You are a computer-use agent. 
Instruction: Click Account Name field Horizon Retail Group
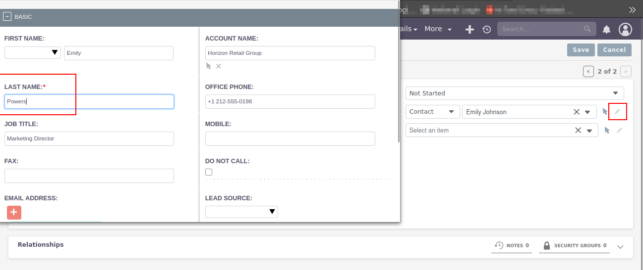(290, 53)
